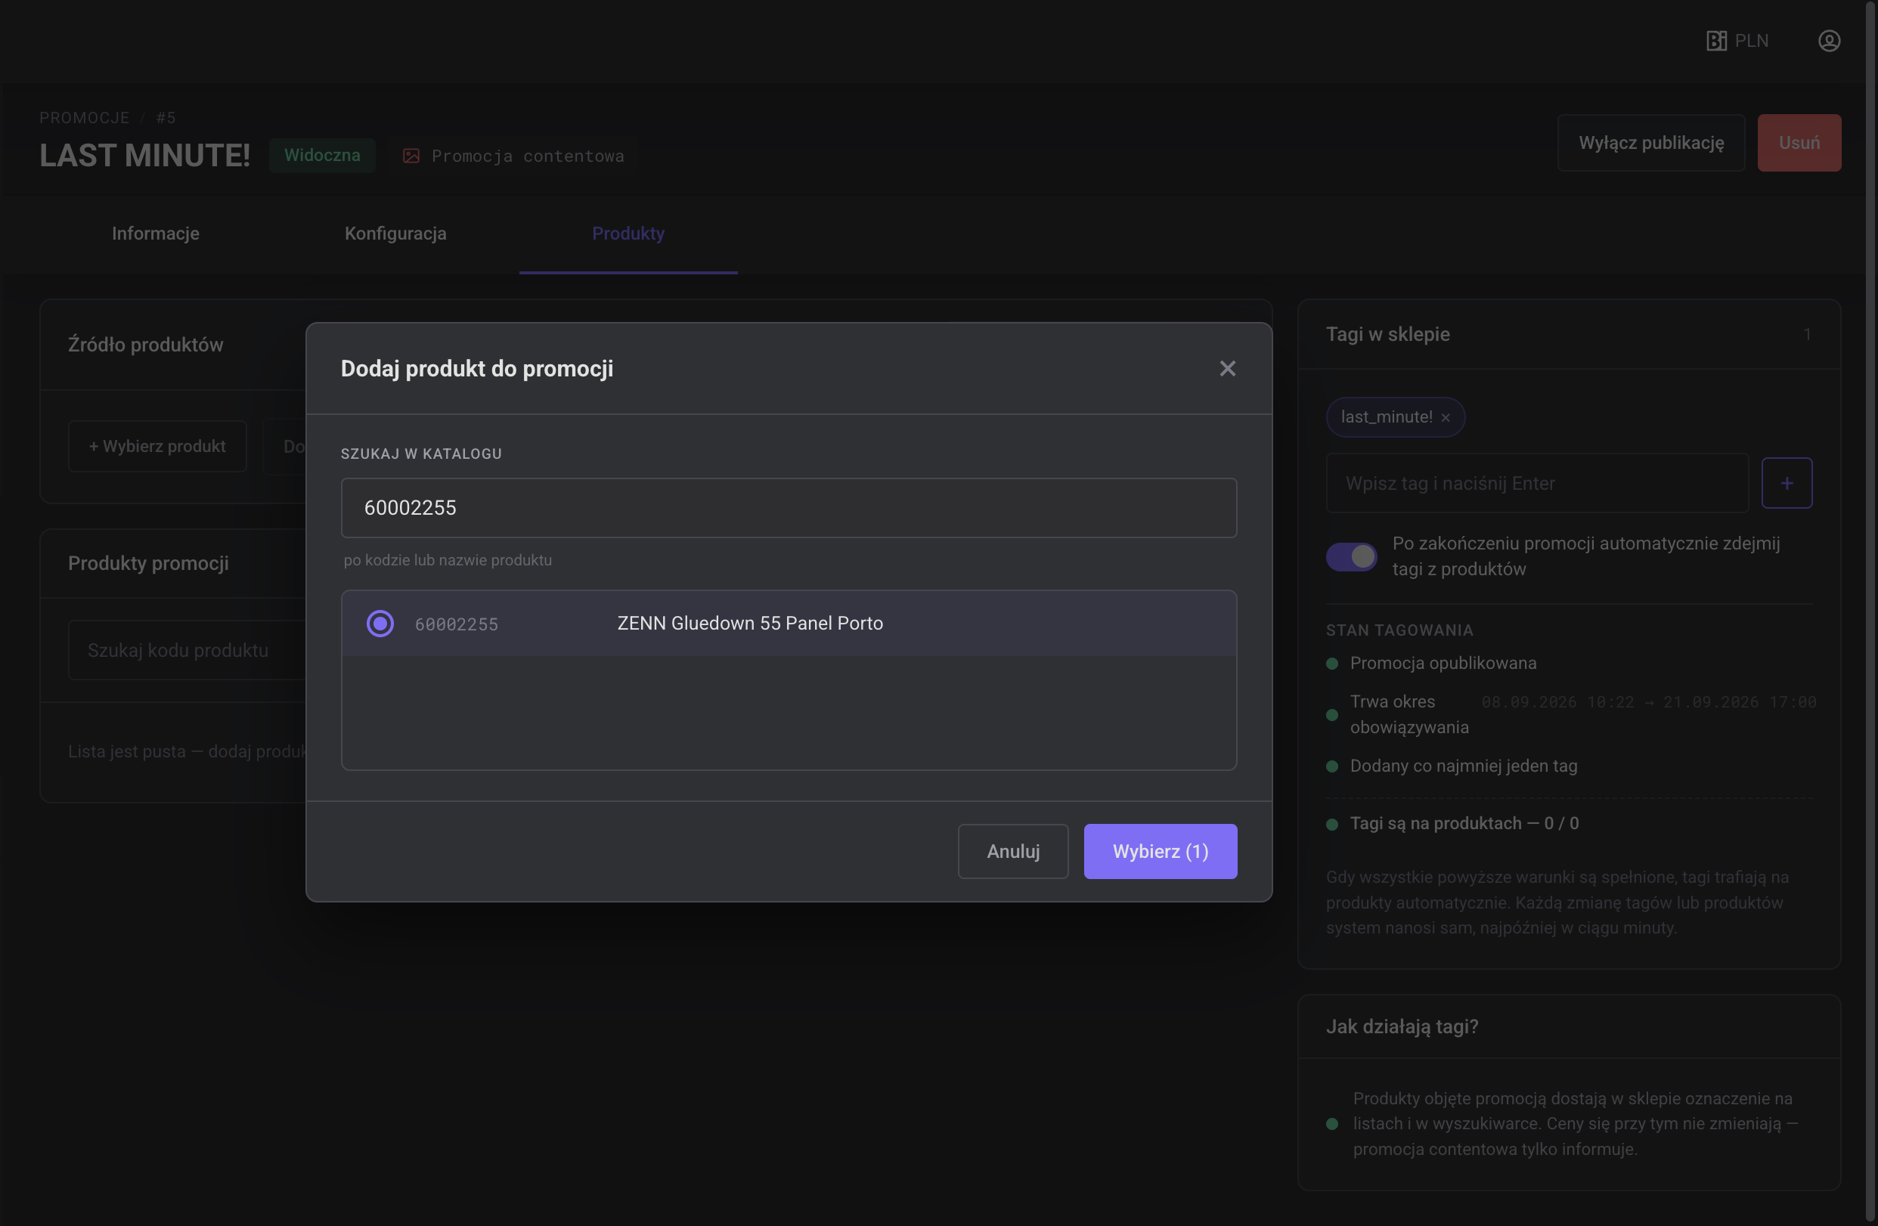This screenshot has height=1226, width=1878.
Task: Confirm with the Wybierz (1) button
Action: (1160, 851)
